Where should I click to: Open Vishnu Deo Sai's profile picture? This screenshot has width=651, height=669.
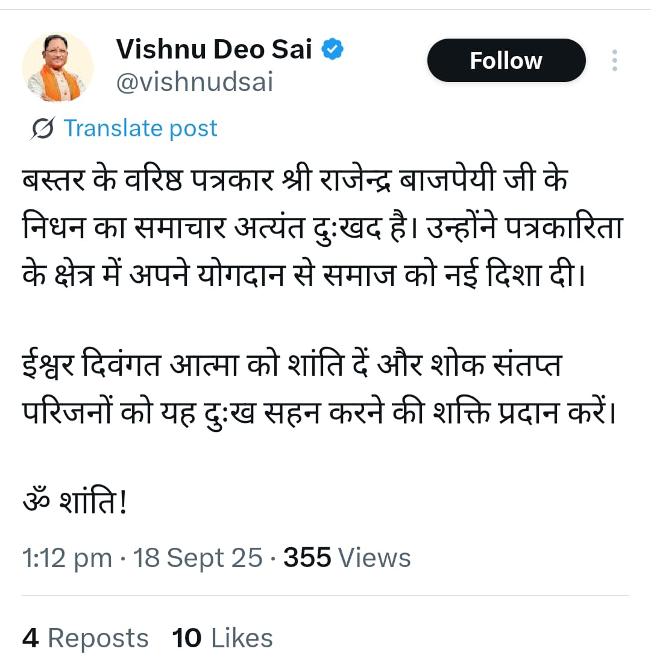tap(58, 67)
